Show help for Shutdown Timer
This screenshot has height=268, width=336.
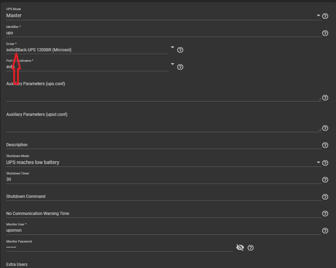pyautogui.click(x=325, y=180)
